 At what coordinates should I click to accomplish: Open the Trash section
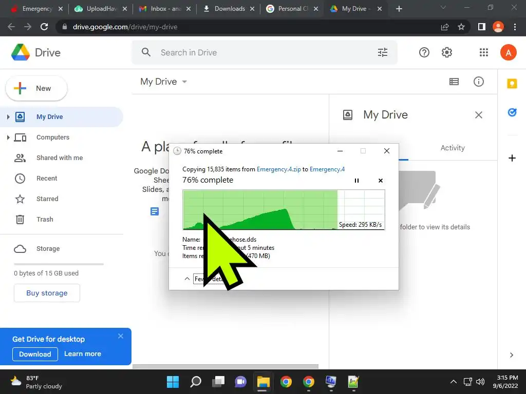pos(45,219)
